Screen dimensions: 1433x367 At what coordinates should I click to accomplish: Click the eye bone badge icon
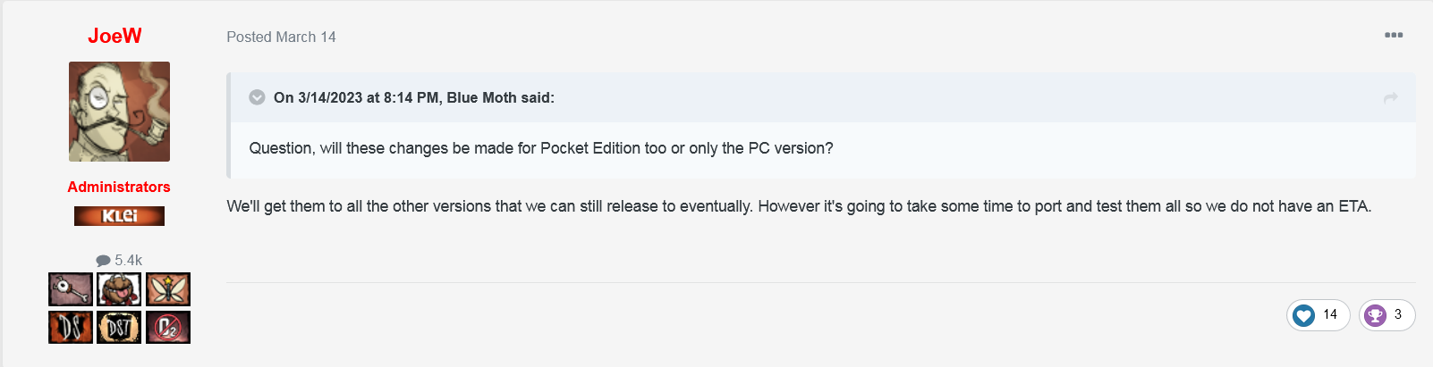point(71,289)
